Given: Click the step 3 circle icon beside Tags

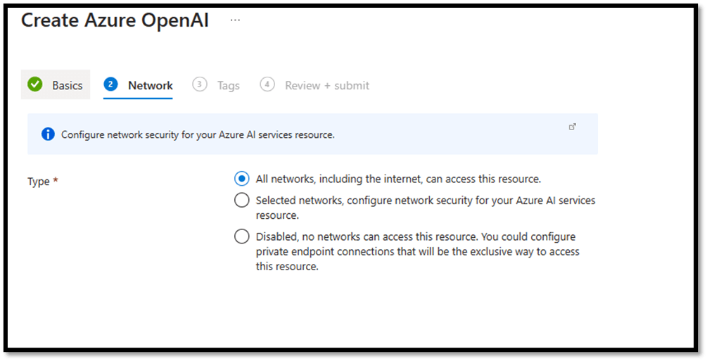Looking at the screenshot, I should pyautogui.click(x=200, y=84).
